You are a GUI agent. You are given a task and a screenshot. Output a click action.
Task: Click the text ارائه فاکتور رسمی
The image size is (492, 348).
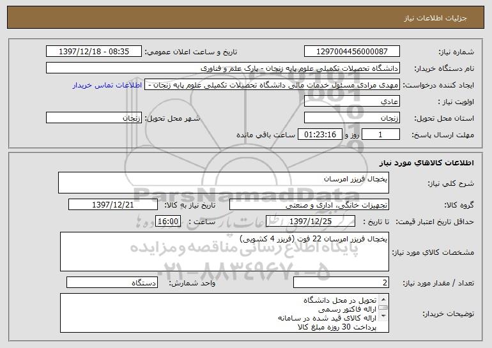click(x=347, y=310)
